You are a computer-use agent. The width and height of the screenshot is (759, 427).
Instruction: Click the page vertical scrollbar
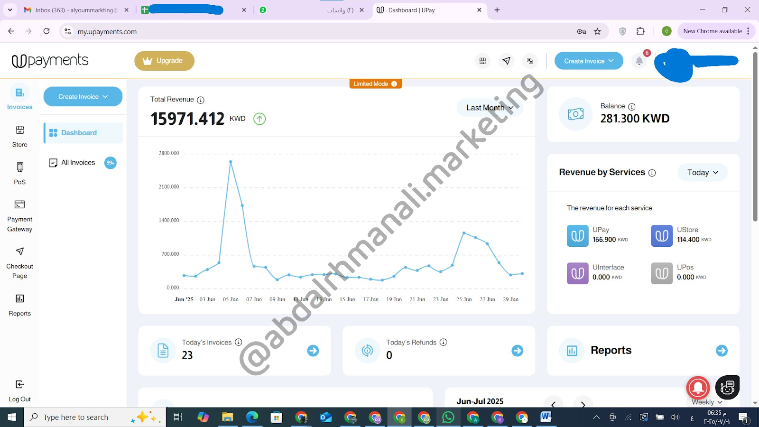755,138
